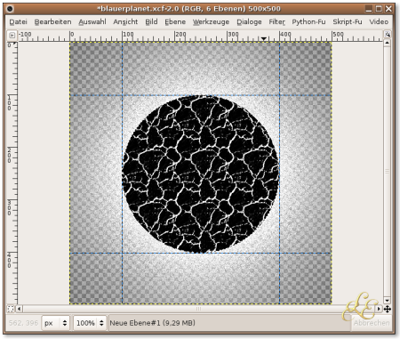Click the navigation cross icon at bottom right
400x339 pixels.
[x=388, y=309]
